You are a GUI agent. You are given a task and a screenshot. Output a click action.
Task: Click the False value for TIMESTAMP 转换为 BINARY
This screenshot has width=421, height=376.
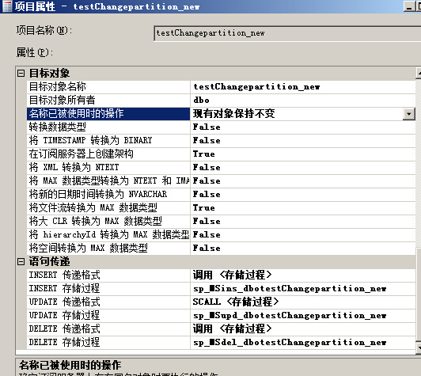207,140
